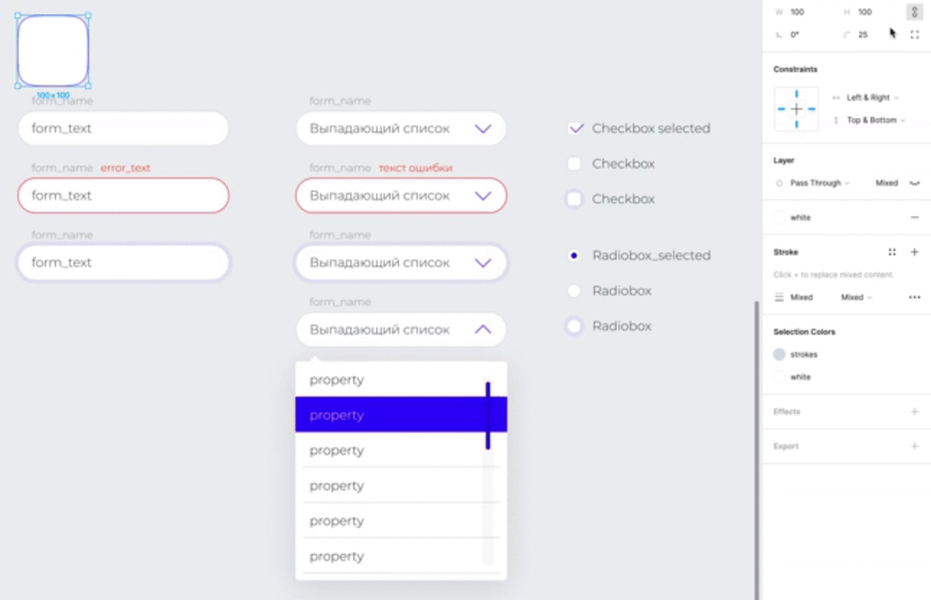Screen dimensions: 931x600
Task: Select the Radiobox with purple glow
Action: (x=574, y=326)
